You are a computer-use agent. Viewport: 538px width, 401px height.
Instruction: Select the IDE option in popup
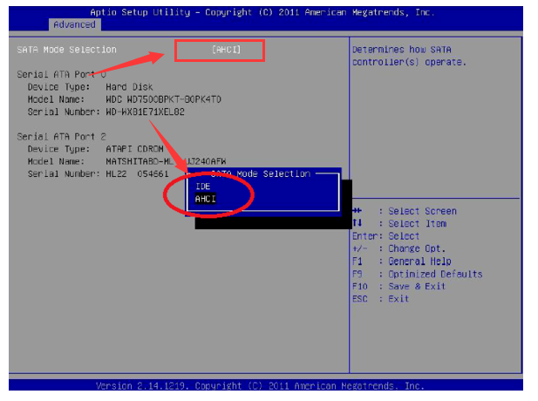coord(203,187)
